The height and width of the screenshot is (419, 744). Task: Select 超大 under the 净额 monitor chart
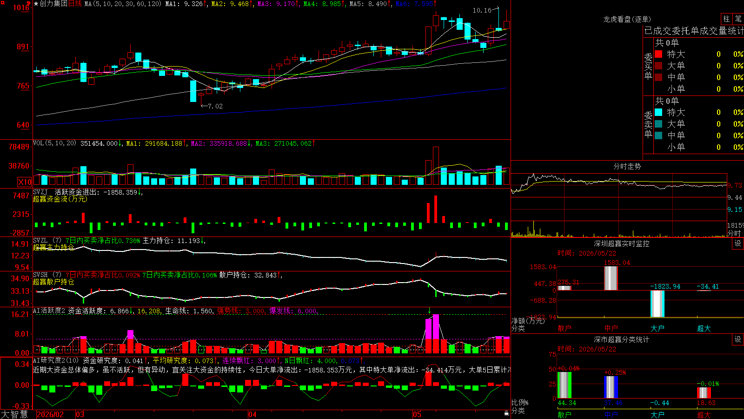click(x=704, y=328)
